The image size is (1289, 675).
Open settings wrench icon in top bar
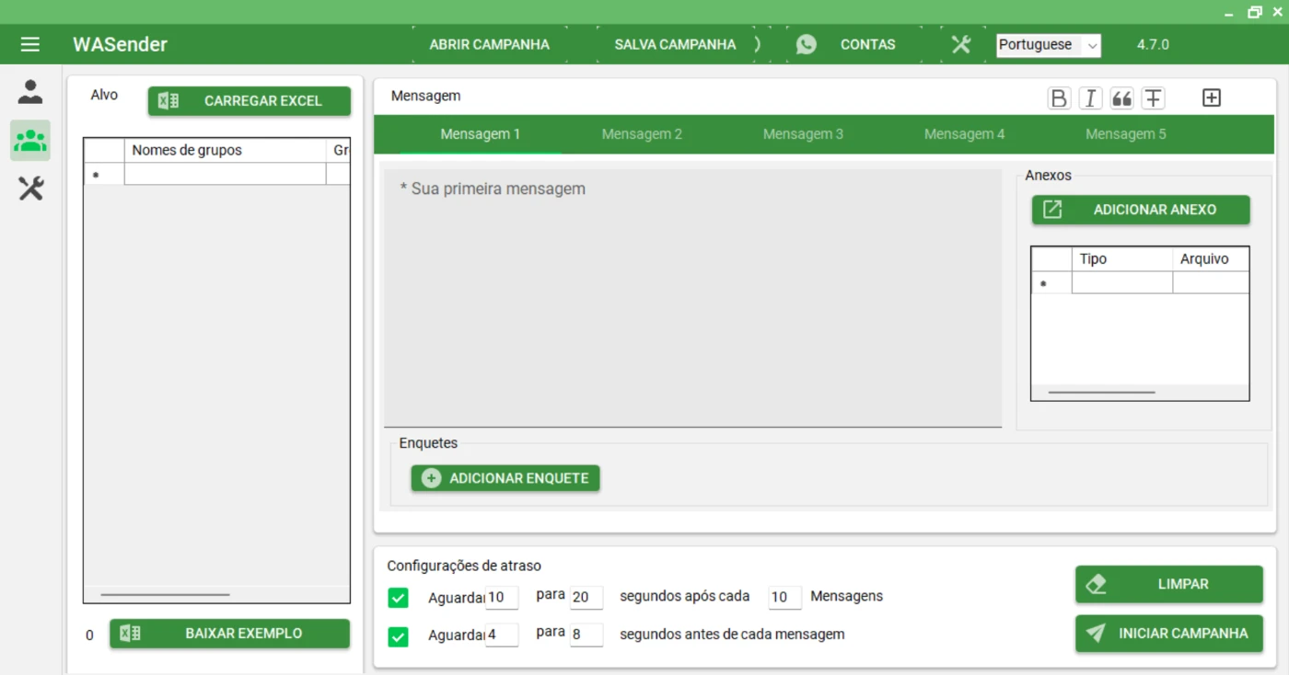pos(961,44)
